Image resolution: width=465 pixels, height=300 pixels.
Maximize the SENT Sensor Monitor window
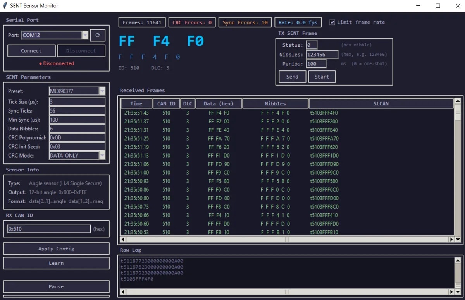pos(438,6)
